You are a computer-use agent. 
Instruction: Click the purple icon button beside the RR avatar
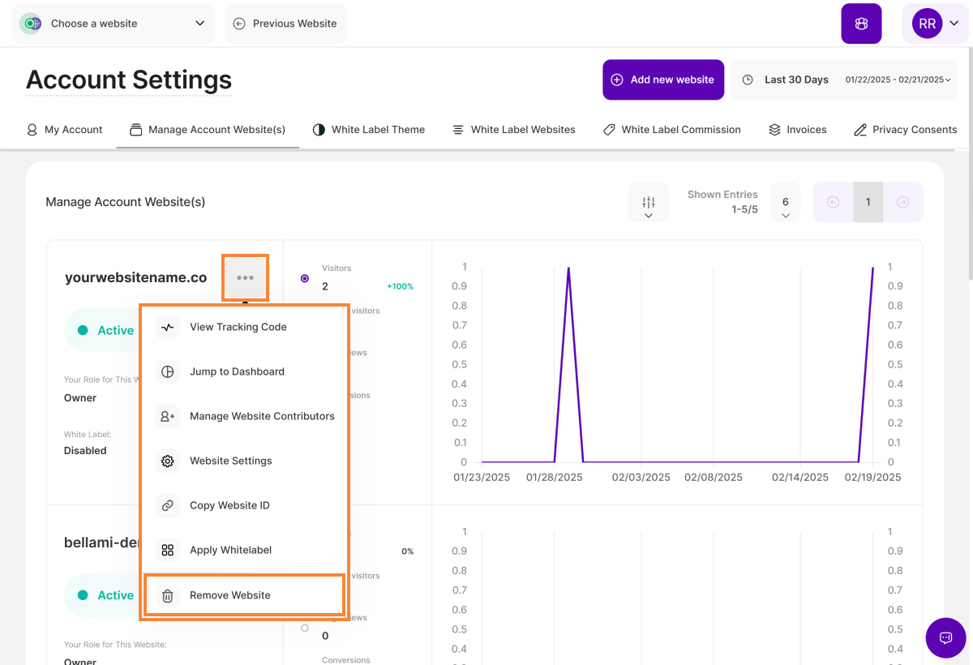tap(861, 24)
